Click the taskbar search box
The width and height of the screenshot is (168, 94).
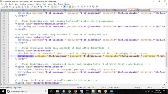(27, 91)
